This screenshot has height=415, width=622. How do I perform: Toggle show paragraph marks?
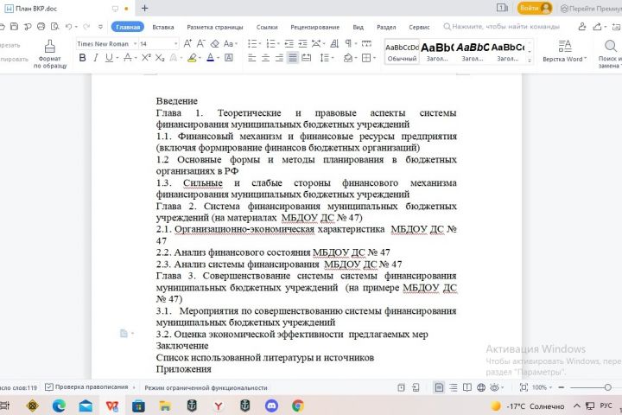click(x=348, y=44)
